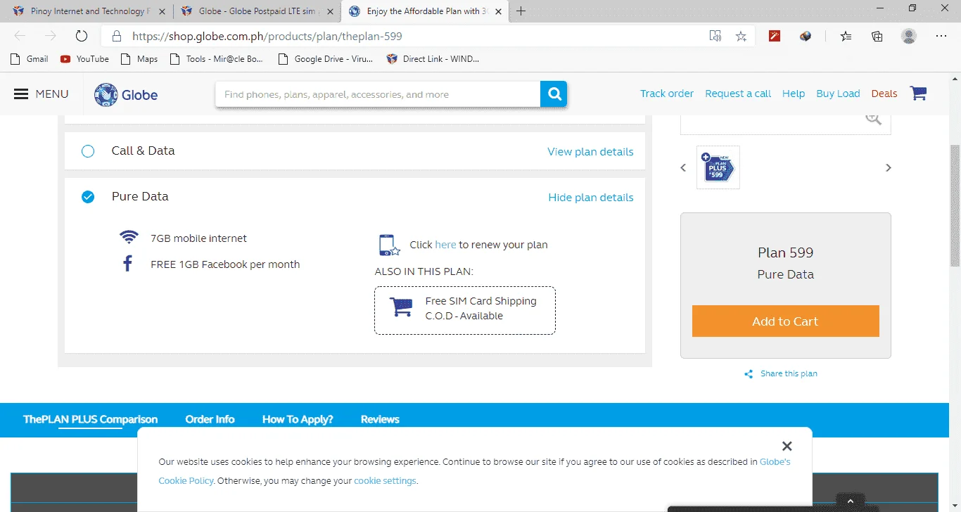The image size is (961, 512).
Task: Select the PLAN PLUS 599 thumbnail
Action: click(718, 167)
